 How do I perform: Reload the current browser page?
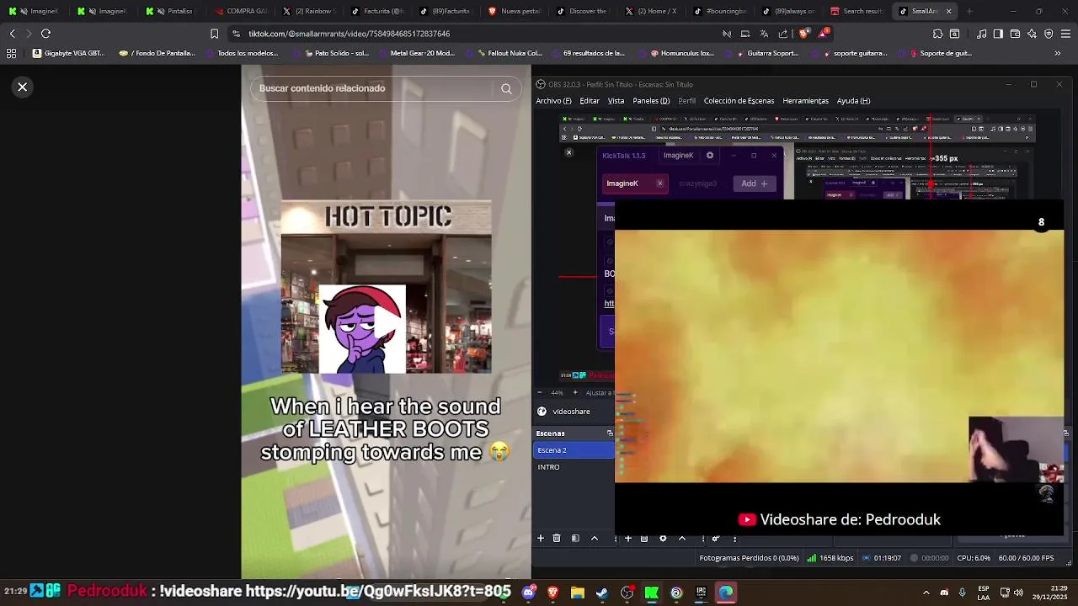(x=45, y=34)
